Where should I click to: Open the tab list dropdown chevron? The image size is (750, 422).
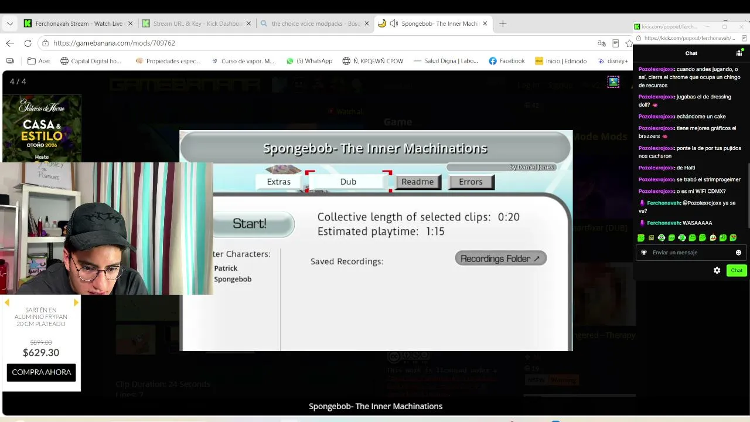coord(10,23)
